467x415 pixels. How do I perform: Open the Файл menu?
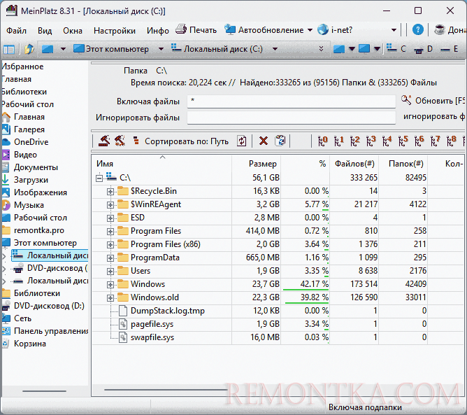click(16, 31)
